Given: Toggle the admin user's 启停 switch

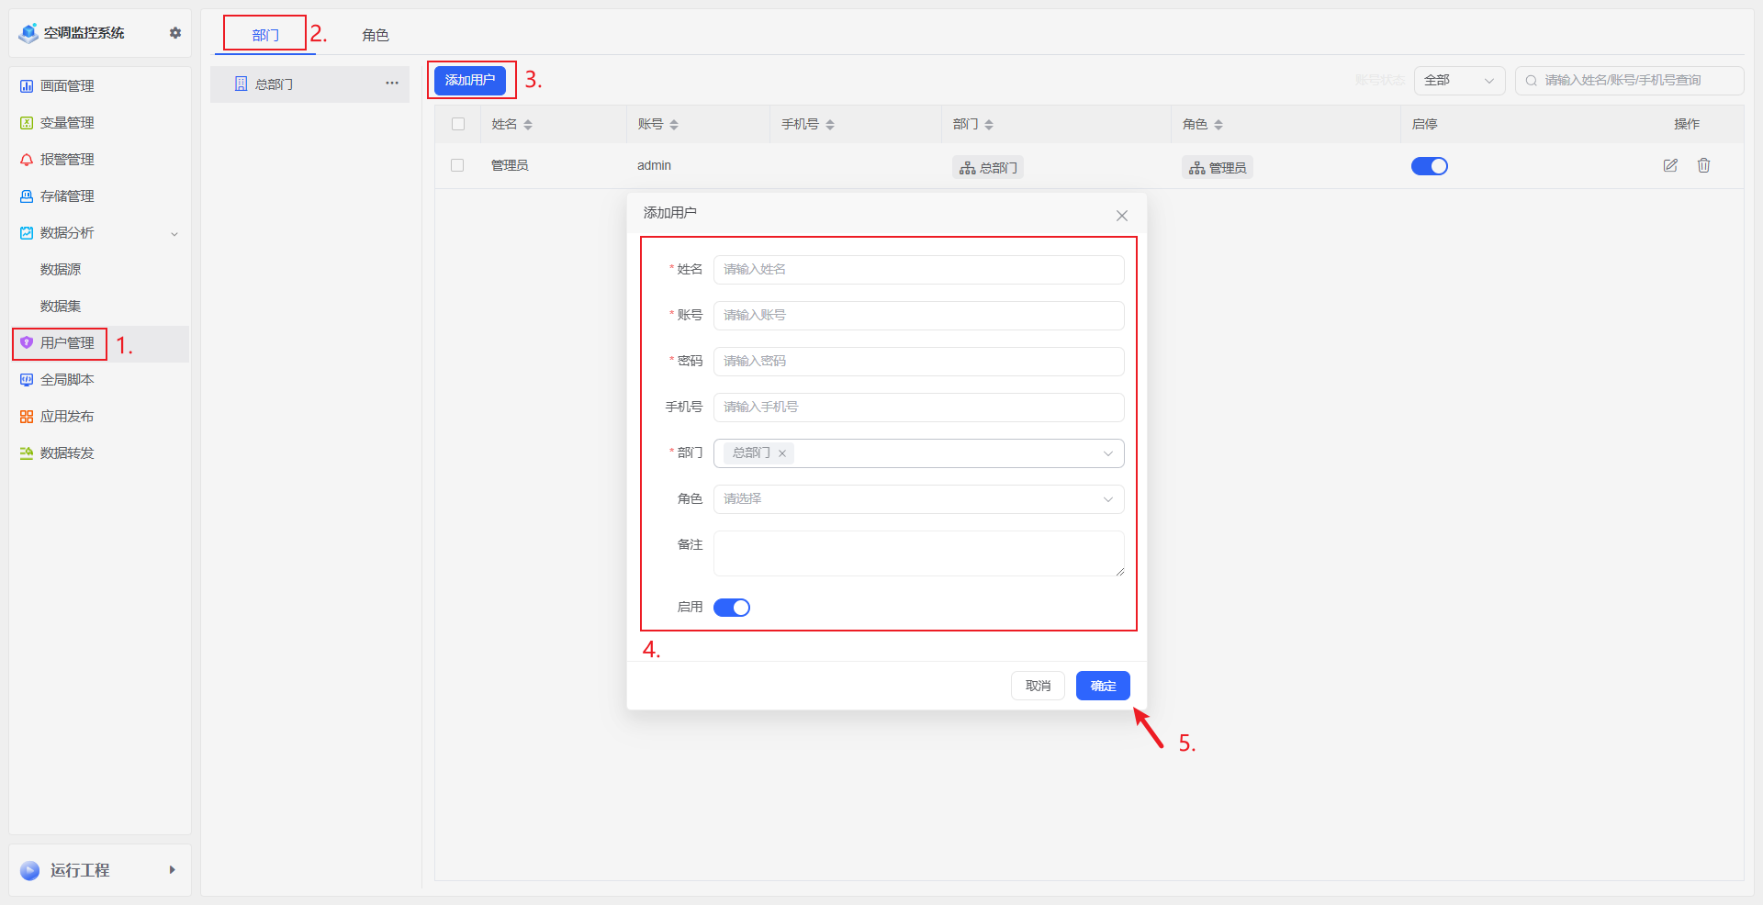Looking at the screenshot, I should pyautogui.click(x=1430, y=166).
